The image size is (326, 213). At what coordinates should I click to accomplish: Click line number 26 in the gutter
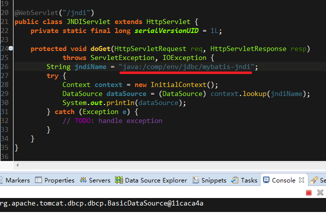pos(4,67)
